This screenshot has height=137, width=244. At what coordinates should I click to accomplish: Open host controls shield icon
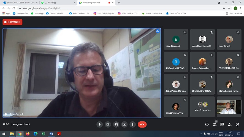coord(237,124)
